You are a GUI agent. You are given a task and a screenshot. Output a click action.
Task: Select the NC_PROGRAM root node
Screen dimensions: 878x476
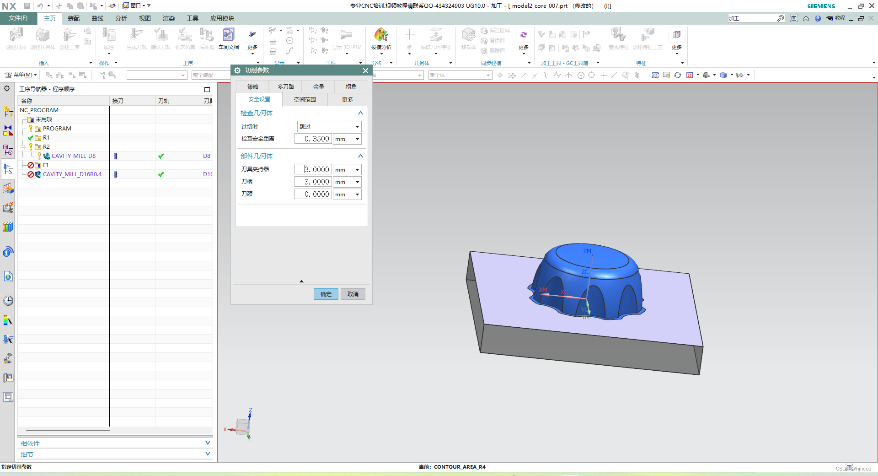point(39,110)
